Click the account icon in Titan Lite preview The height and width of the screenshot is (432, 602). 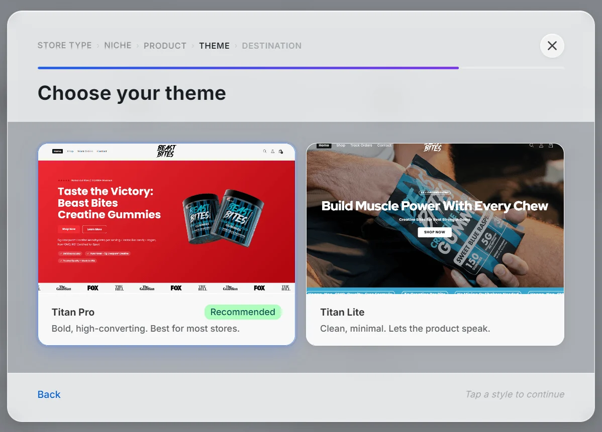(541, 146)
